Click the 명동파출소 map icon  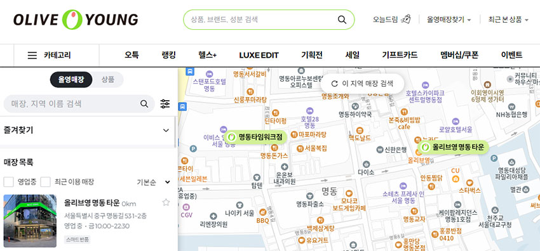310,196
